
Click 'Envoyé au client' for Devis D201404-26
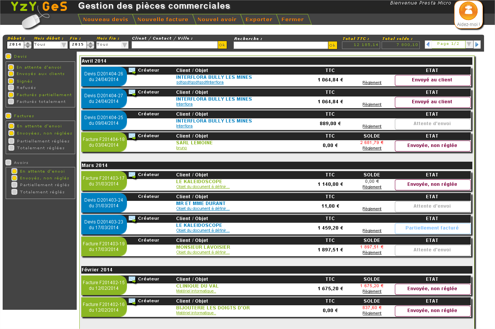433,80
